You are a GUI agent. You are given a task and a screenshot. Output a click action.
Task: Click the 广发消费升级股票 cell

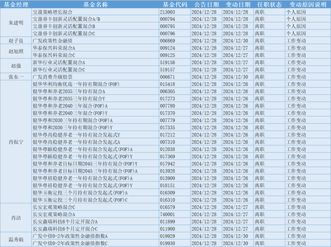click(96, 77)
